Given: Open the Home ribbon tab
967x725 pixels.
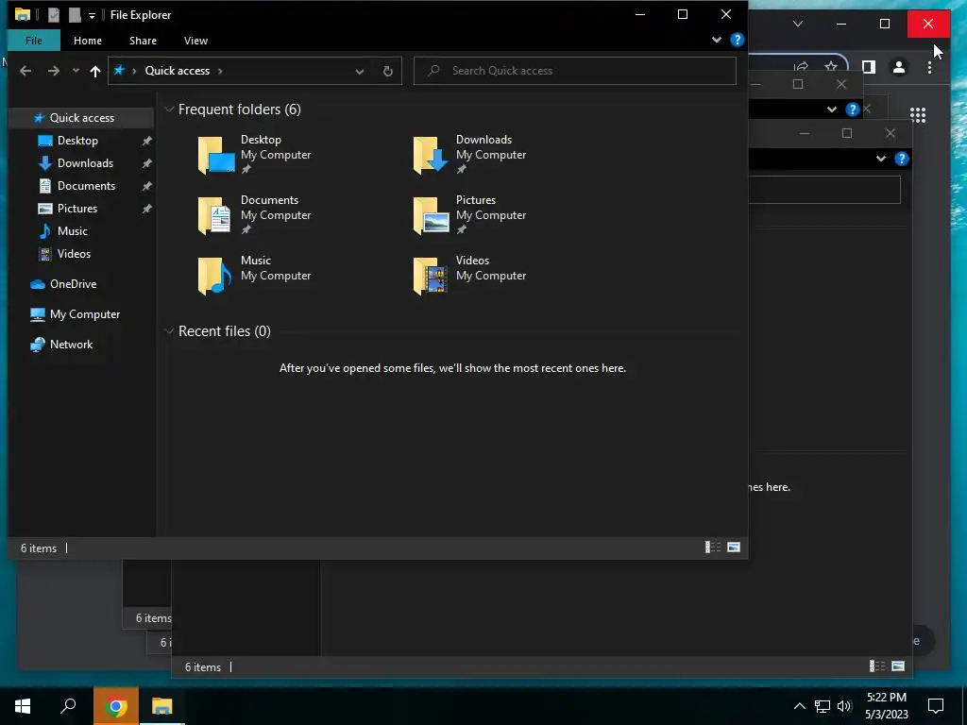Looking at the screenshot, I should (x=88, y=40).
